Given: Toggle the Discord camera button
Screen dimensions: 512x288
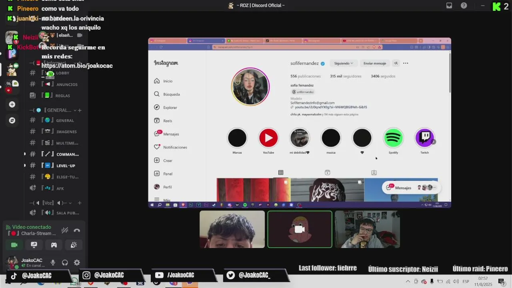Looking at the screenshot, I should point(14,245).
